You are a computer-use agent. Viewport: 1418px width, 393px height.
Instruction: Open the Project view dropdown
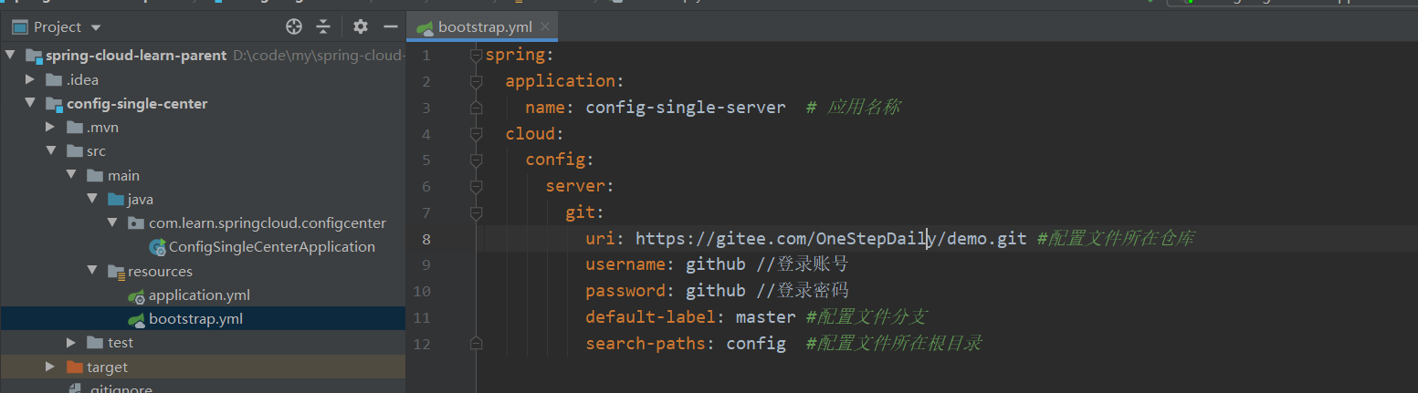(97, 27)
